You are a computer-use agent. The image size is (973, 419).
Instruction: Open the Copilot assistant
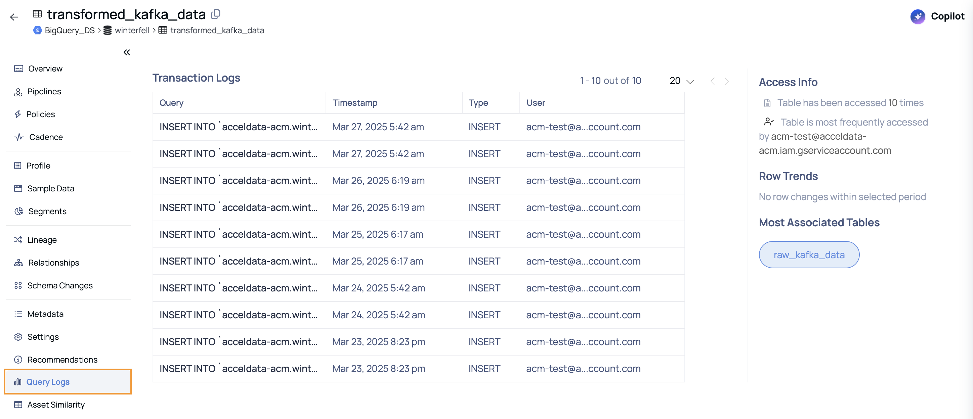pyautogui.click(x=937, y=16)
